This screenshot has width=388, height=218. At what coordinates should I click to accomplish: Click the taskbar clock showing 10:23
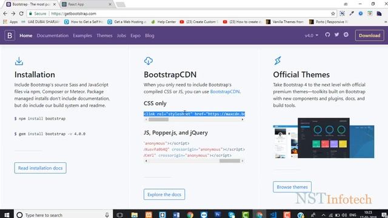pos(368,214)
